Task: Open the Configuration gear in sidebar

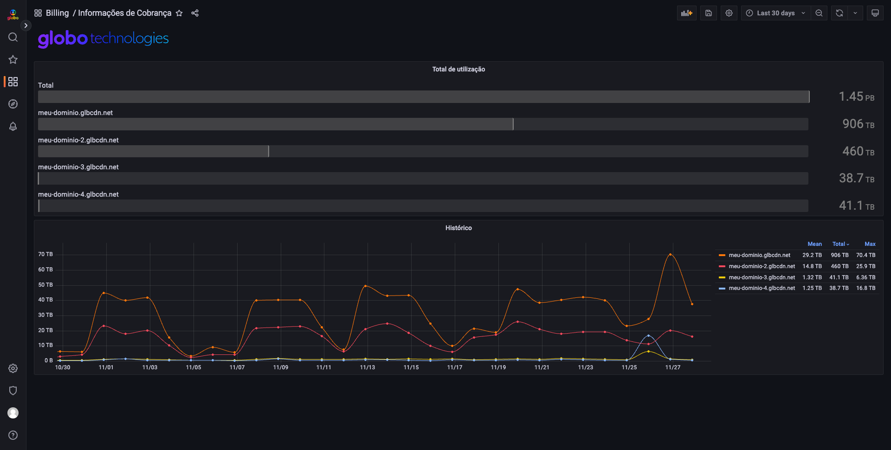Action: [x=13, y=368]
